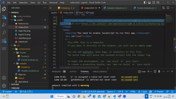
Task: Click errors and warnings count in status bar
Action: tap(26, 92)
